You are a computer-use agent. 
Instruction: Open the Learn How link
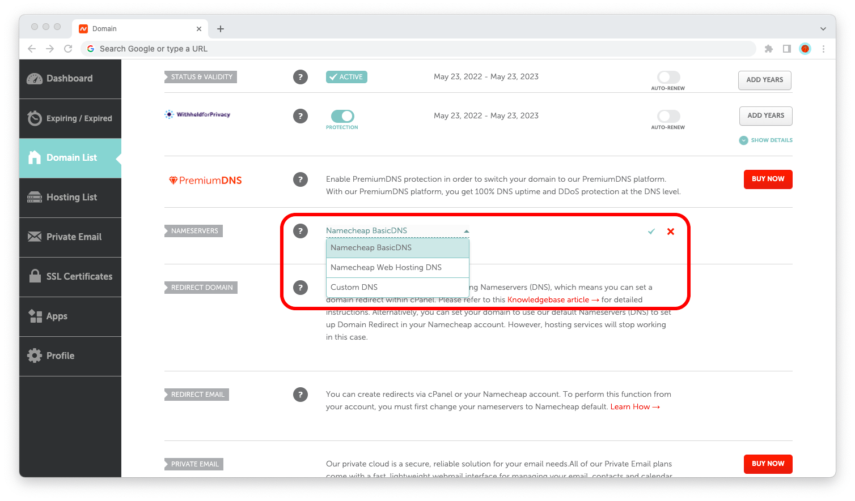point(635,407)
